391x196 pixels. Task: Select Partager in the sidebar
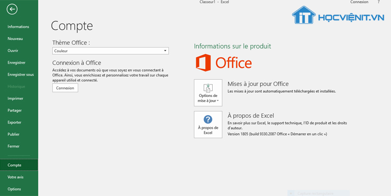point(15,111)
